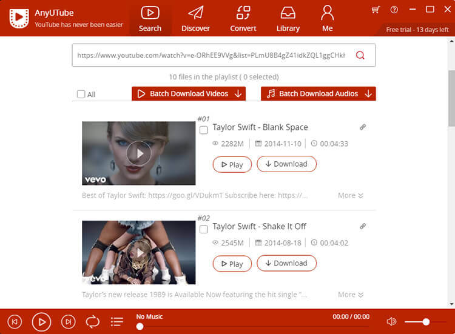The image size is (455, 334).
Task: Copy link icon for Shake It Off
Action: pos(363,226)
